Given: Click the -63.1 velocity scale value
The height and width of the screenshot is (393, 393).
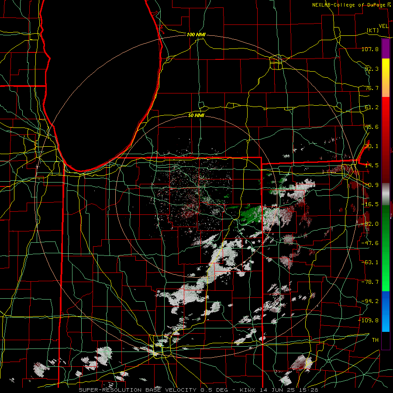Looking at the screenshot, I should (370, 262).
